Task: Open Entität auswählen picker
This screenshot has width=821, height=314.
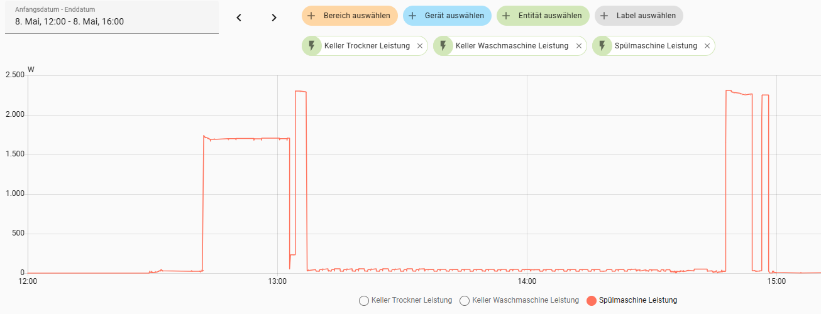Action: point(543,16)
